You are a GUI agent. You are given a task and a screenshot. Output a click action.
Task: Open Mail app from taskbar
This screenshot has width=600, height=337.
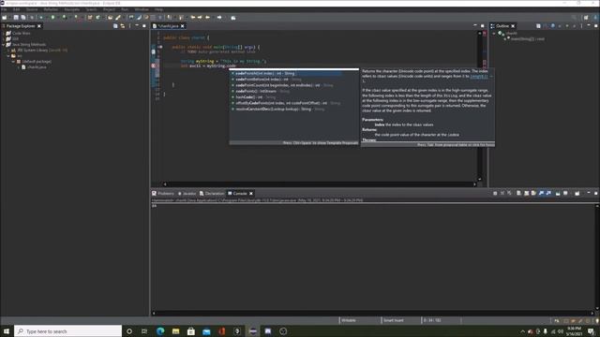point(206,331)
